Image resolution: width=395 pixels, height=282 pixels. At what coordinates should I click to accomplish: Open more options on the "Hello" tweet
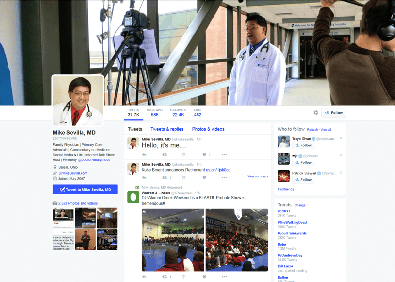coord(224,154)
